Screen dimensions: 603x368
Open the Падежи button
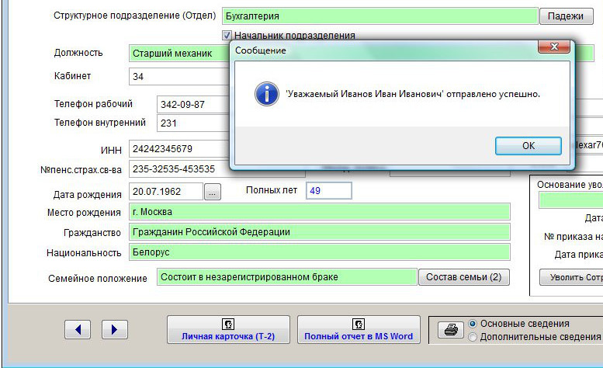click(566, 16)
